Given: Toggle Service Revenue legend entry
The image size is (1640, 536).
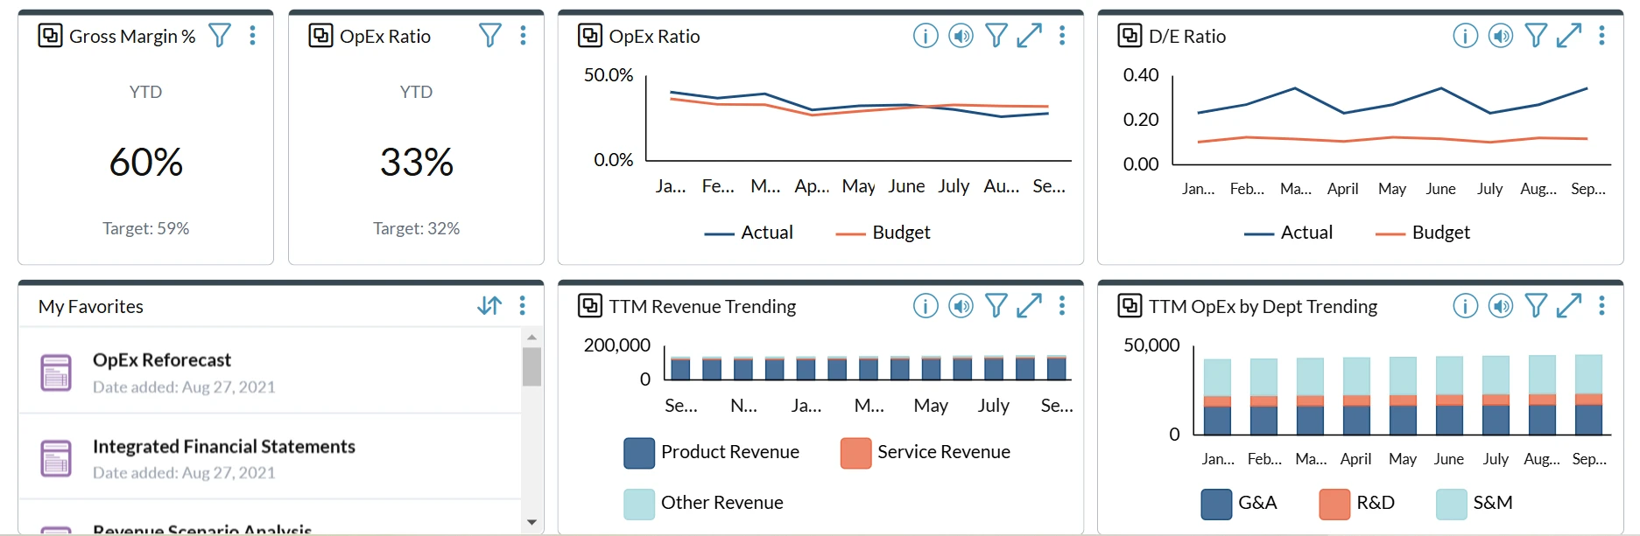Looking at the screenshot, I should [926, 452].
